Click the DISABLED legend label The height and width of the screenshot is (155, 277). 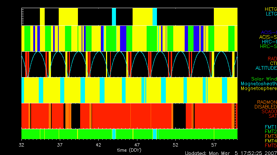point(265,107)
